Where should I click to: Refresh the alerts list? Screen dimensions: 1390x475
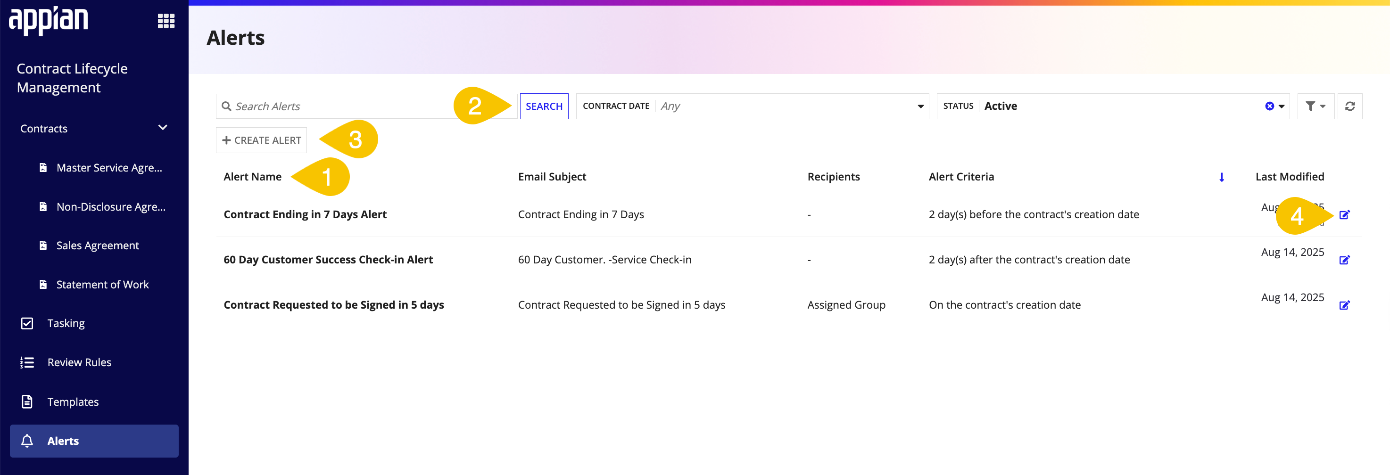(x=1349, y=106)
